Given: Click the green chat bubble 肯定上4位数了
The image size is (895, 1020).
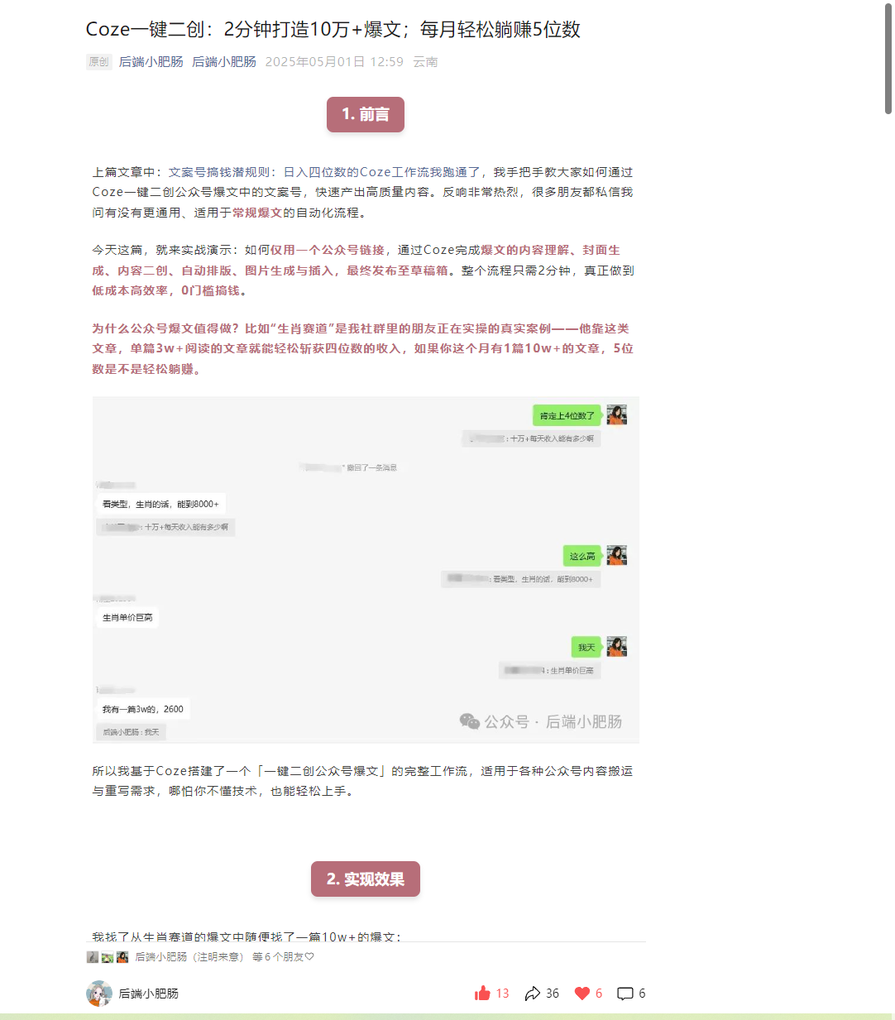Looking at the screenshot, I should click(x=567, y=415).
